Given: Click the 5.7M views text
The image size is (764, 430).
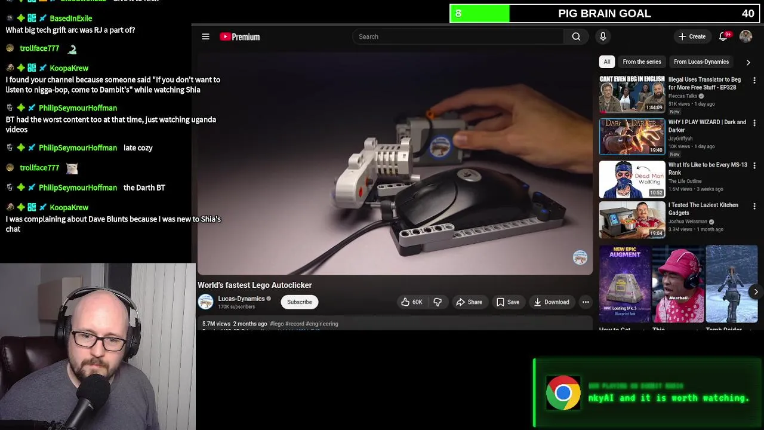Looking at the screenshot, I should click(216, 324).
